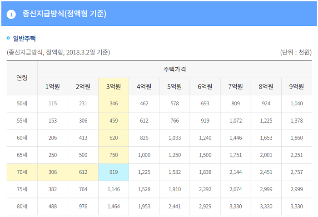Click the numbered circle icon "1" in header
The image size is (318, 217).
pyautogui.click(x=11, y=15)
